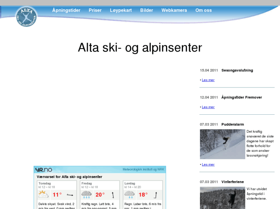Click the 11° temperature for Torsdag

(x=57, y=195)
